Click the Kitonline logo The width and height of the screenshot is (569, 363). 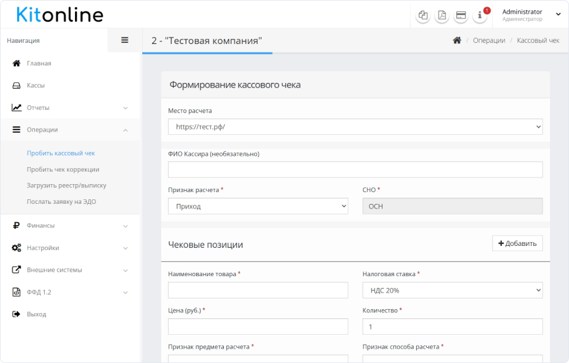[59, 14]
